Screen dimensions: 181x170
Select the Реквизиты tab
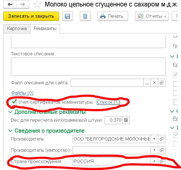click(45, 29)
